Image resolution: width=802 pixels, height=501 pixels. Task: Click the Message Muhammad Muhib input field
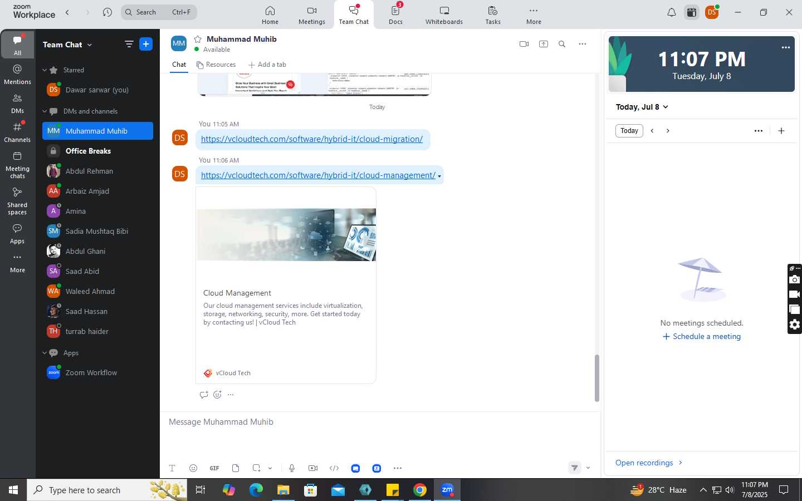380,422
